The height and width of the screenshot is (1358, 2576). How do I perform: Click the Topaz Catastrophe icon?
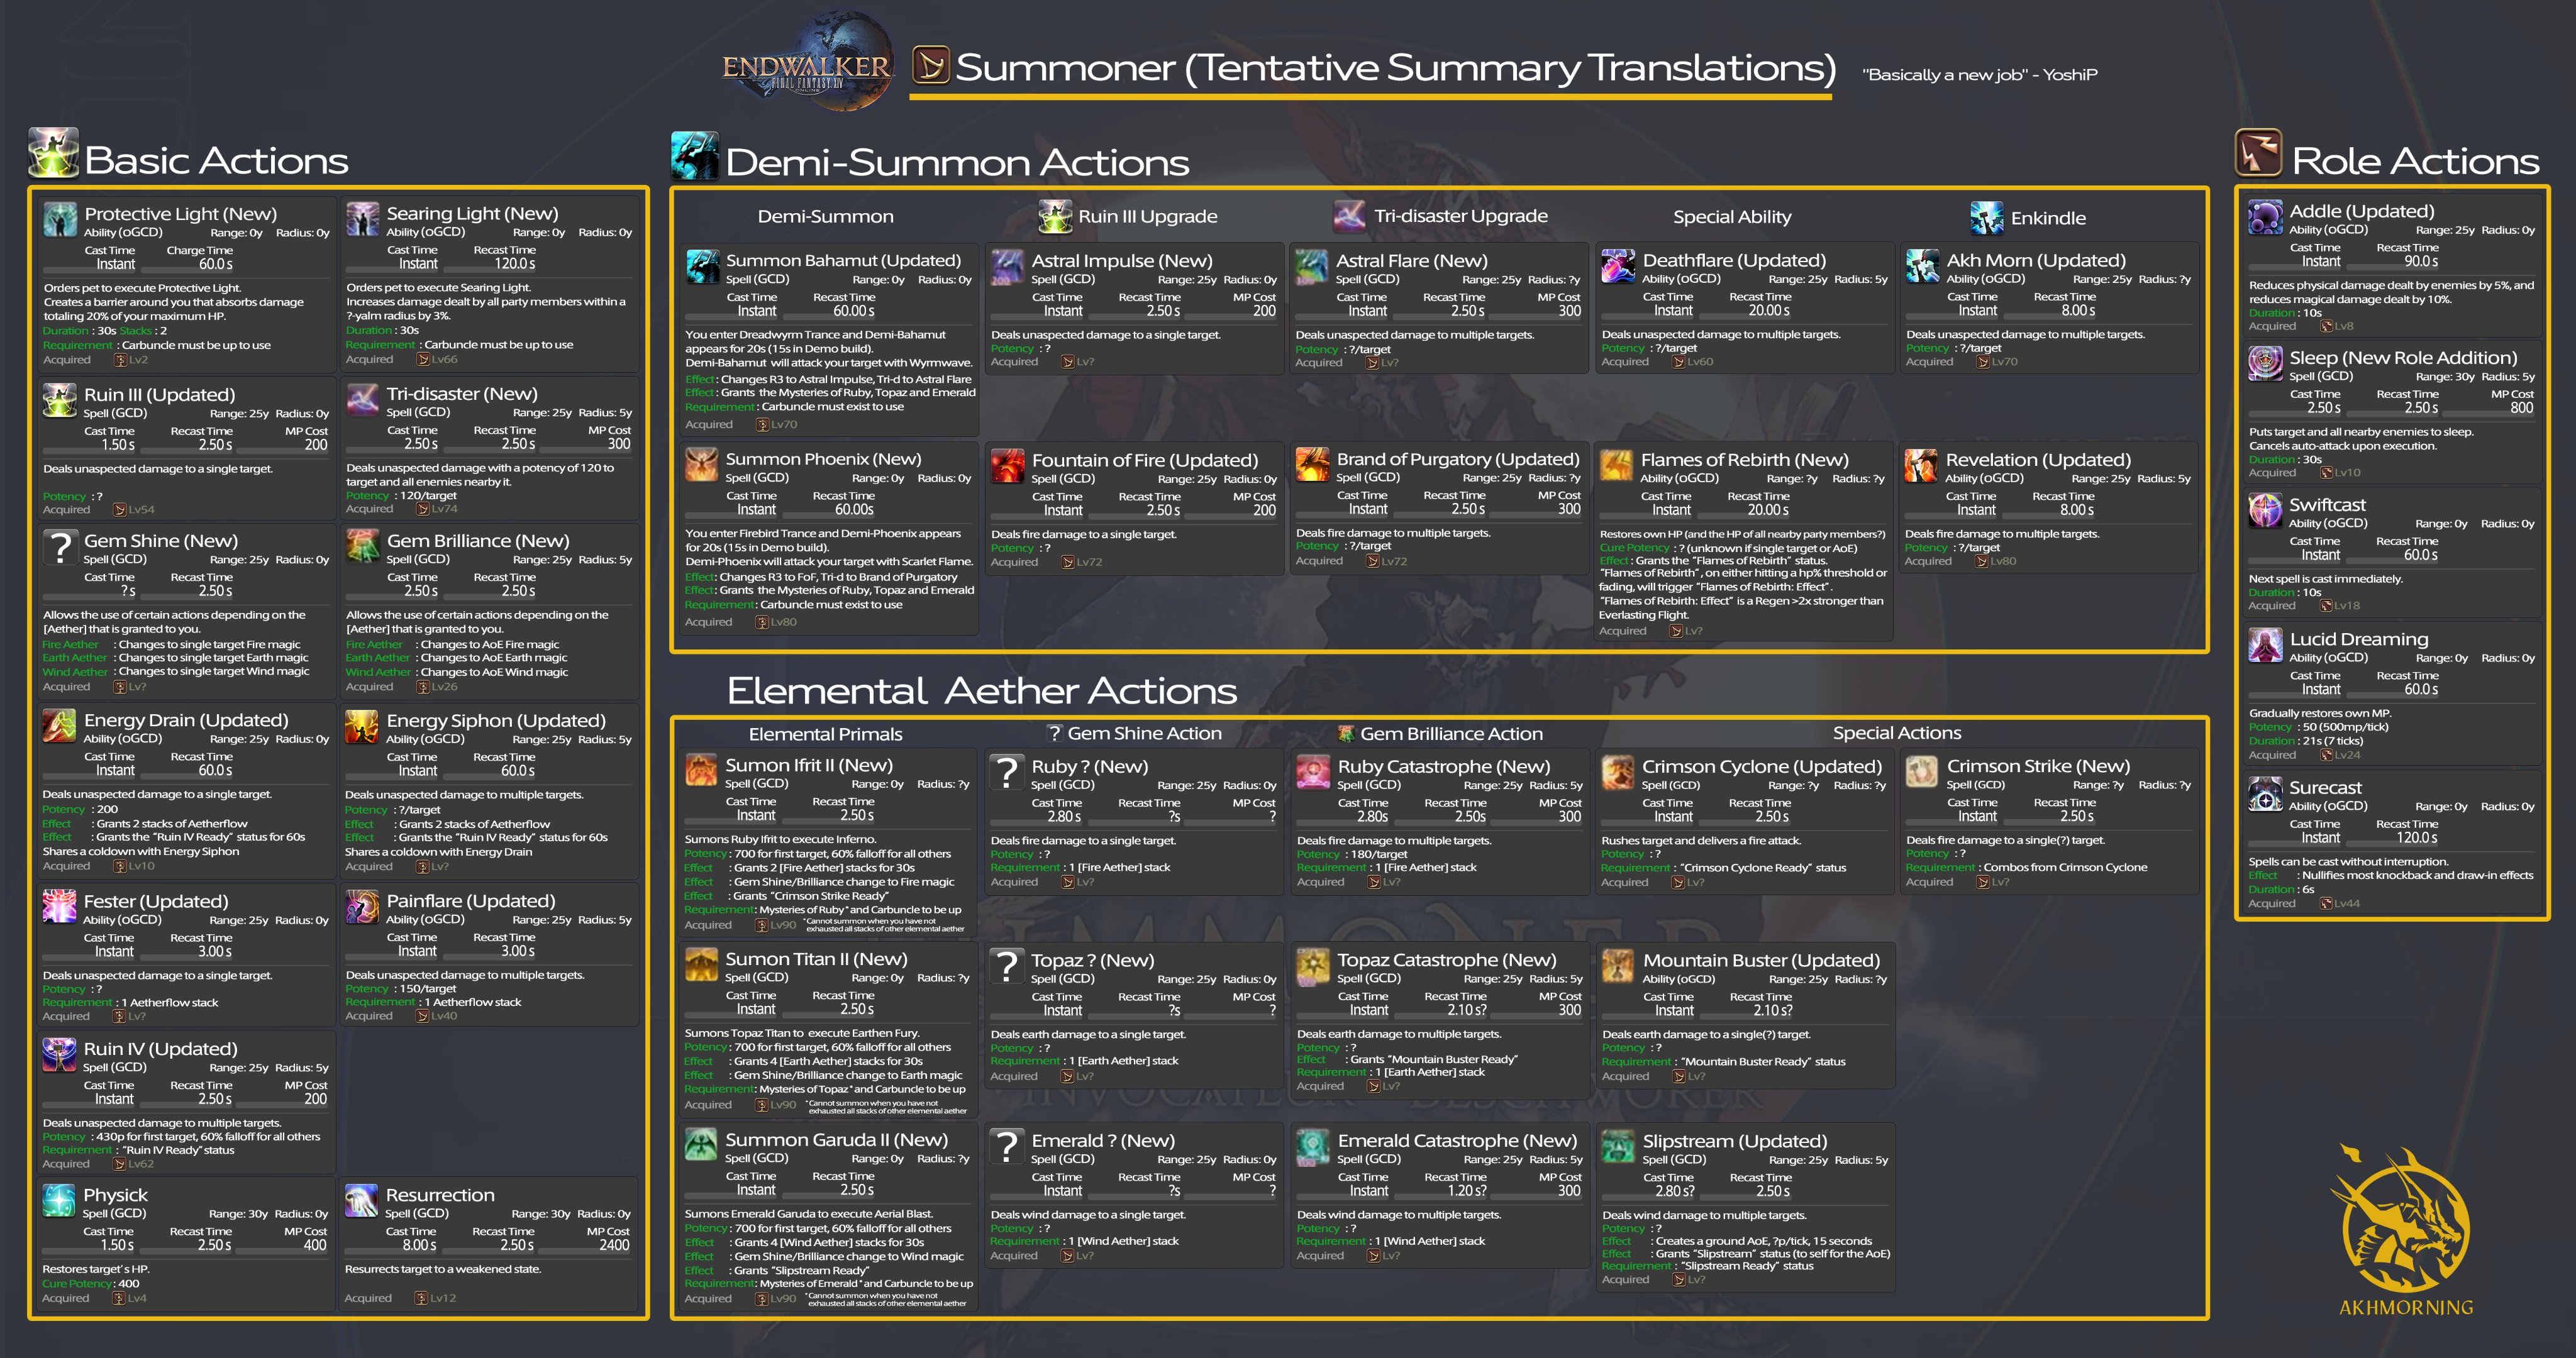[x=1313, y=966]
